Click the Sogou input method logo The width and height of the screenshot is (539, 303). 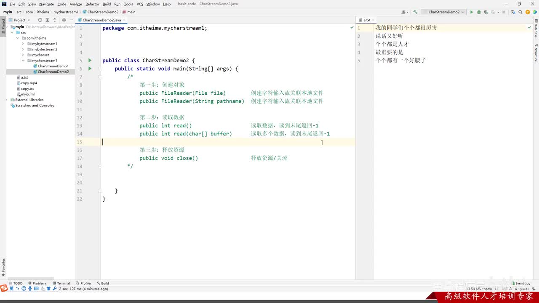pyautogui.click(x=4, y=289)
